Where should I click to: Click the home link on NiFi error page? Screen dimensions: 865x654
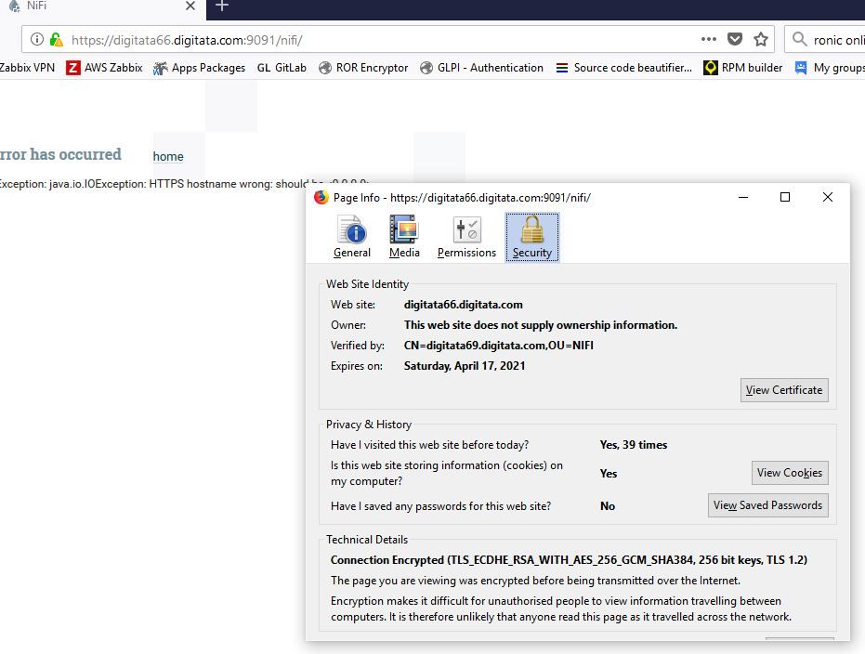pos(167,157)
